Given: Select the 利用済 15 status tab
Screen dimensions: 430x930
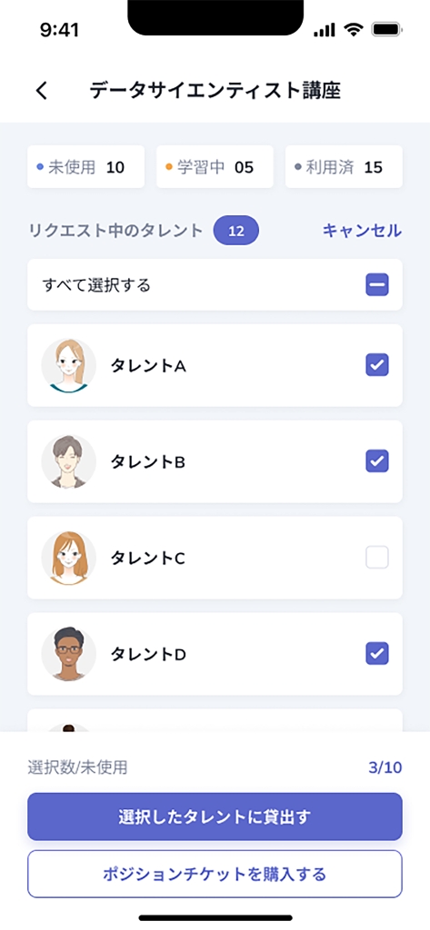Looking at the screenshot, I should 344,167.
